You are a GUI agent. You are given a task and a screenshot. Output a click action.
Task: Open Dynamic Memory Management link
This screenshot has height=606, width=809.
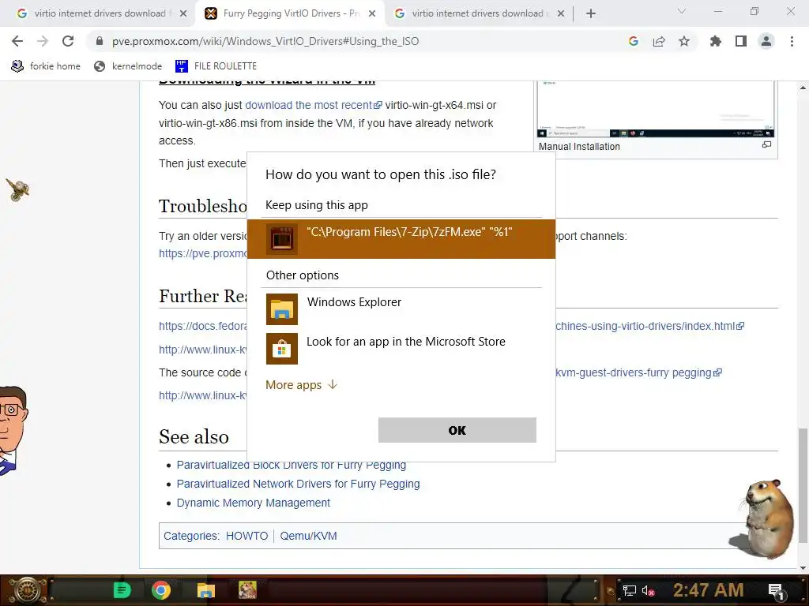pyautogui.click(x=254, y=503)
